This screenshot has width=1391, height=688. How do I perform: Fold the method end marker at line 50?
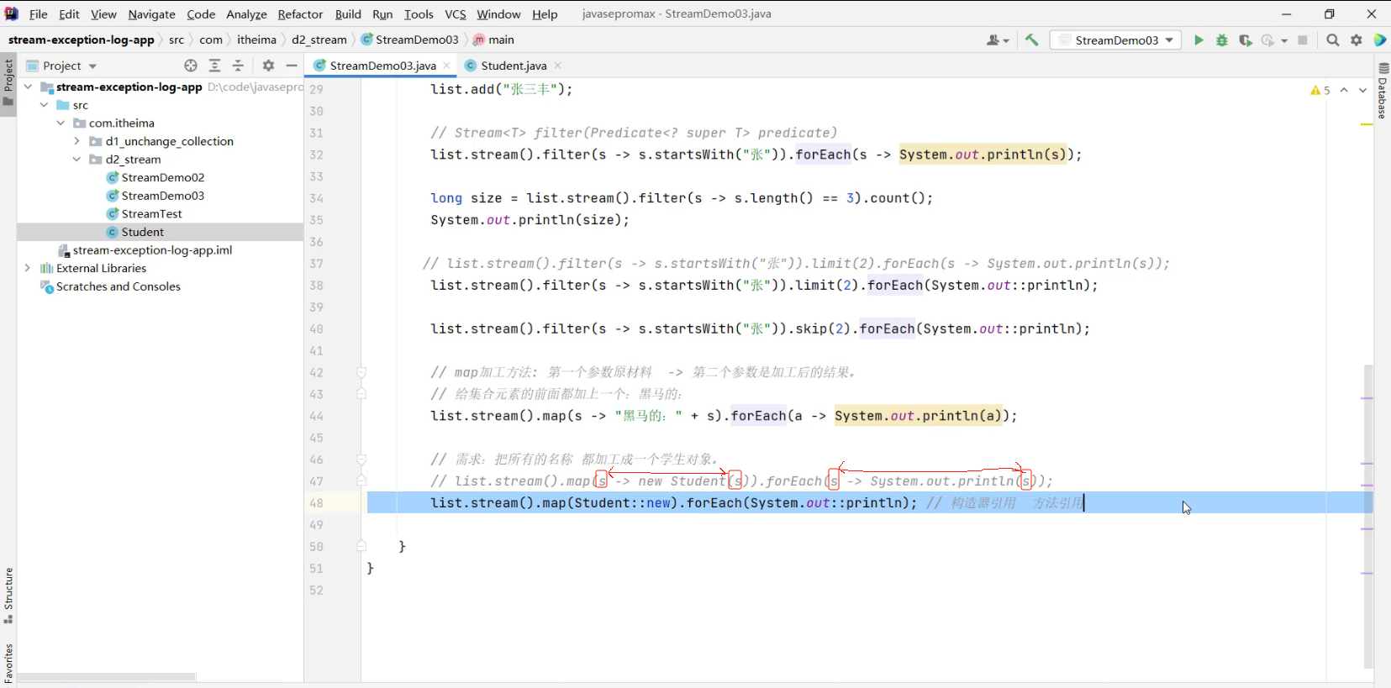click(361, 546)
